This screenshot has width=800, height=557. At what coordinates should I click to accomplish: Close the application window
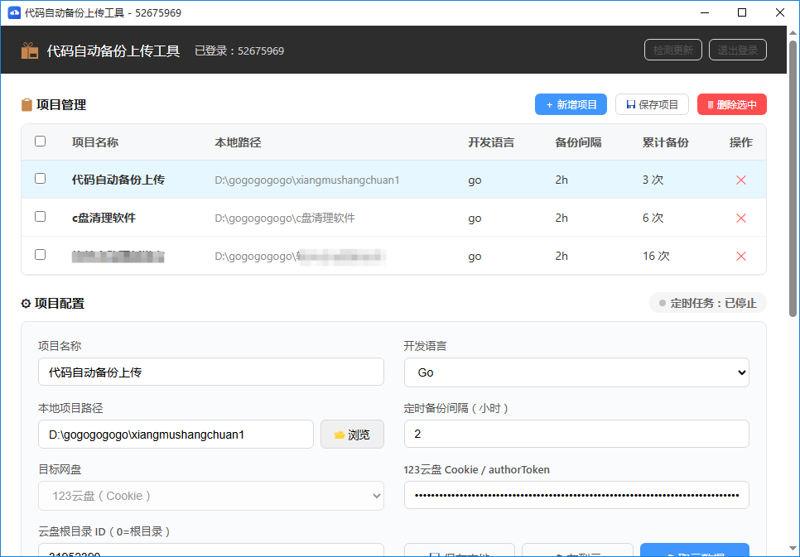coord(780,12)
